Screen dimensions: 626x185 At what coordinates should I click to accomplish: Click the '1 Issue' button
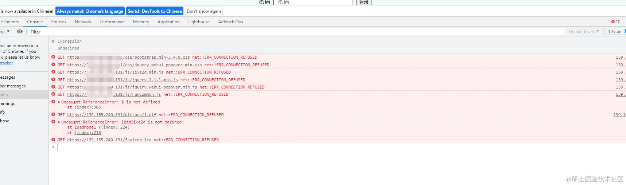click(x=615, y=32)
